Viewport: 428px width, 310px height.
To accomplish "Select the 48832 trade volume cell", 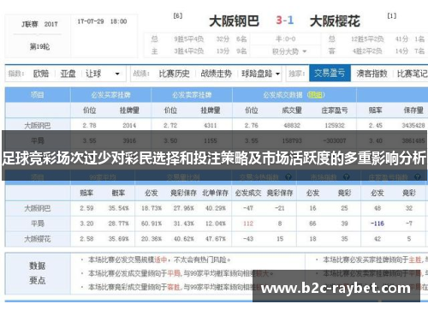I will [292, 125].
